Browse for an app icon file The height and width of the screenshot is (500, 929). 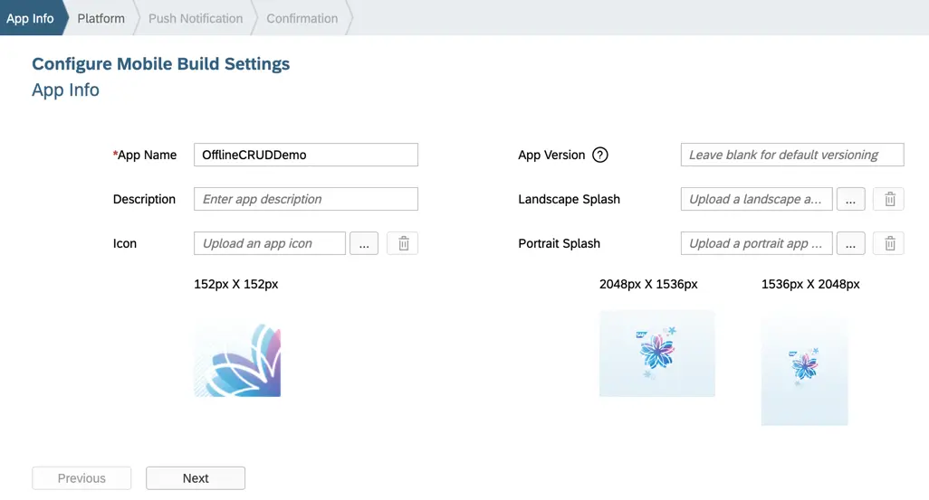click(x=363, y=243)
